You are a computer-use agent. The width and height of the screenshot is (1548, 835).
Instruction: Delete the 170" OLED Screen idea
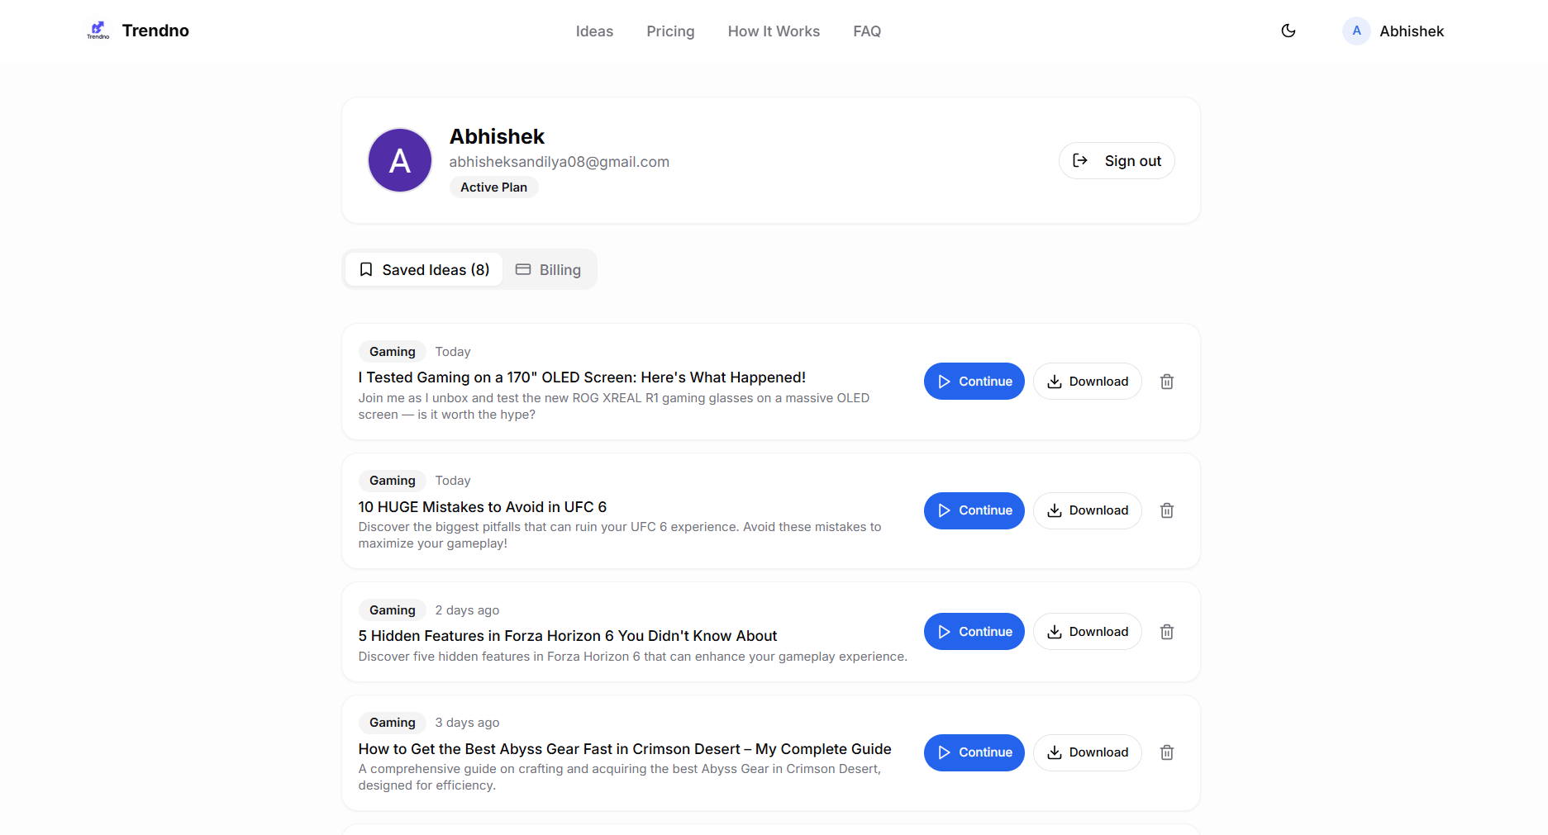click(x=1166, y=382)
